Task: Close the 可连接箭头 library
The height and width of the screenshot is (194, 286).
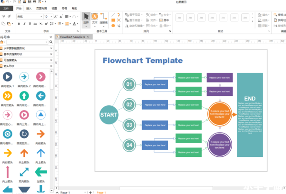Action: [x=51, y=60]
